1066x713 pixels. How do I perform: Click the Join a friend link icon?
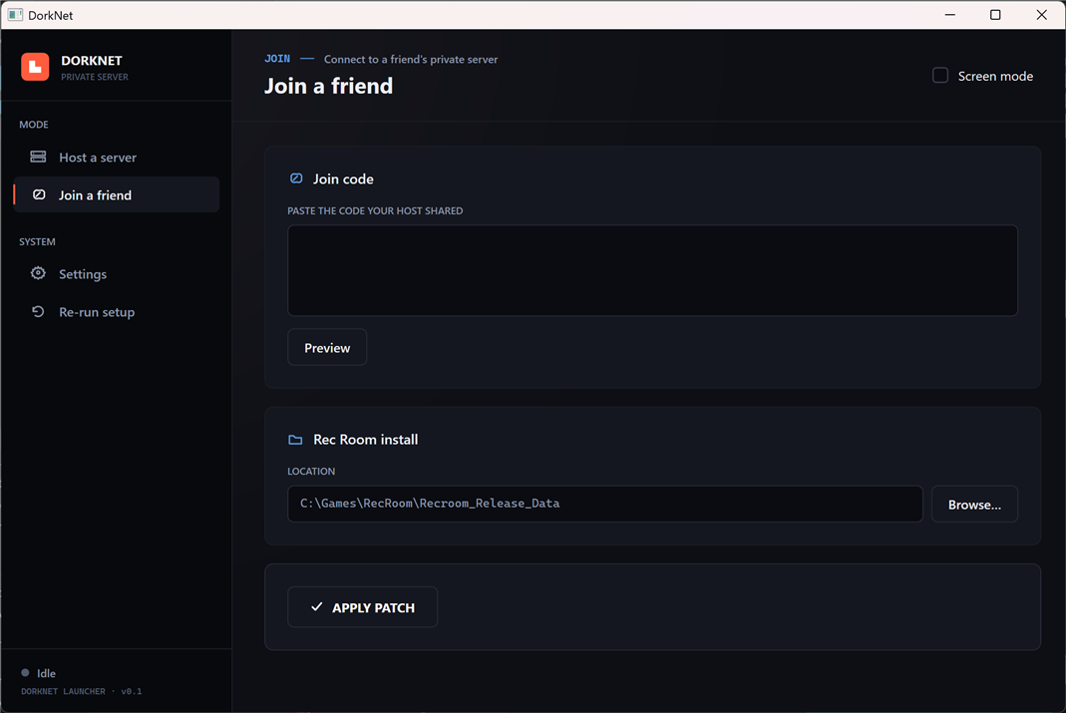click(40, 195)
